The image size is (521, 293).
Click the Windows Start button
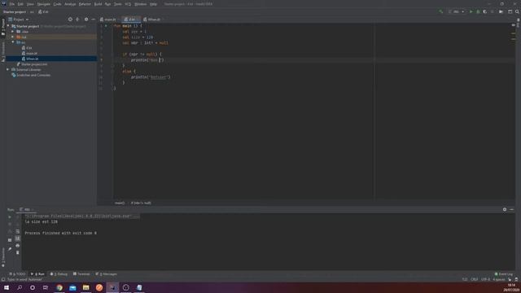tap(7, 287)
